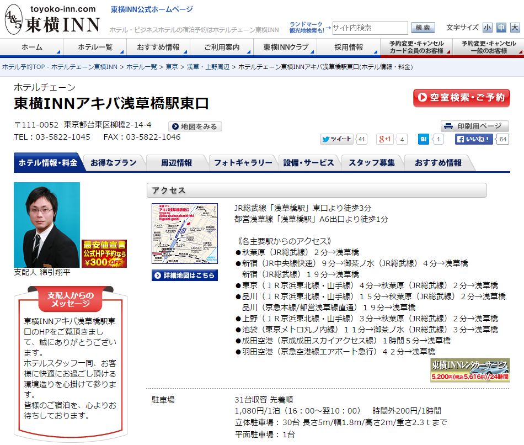The width and height of the screenshot is (524, 445).
Task: Click the ホテル予約TOP breadcrumb link
Action: point(60,67)
